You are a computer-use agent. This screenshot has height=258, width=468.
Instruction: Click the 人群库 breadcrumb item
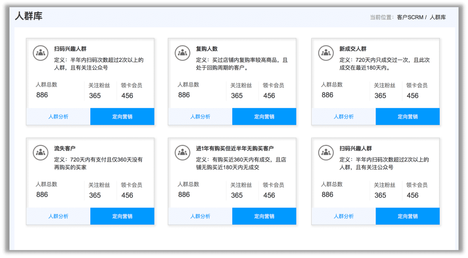[x=438, y=17]
